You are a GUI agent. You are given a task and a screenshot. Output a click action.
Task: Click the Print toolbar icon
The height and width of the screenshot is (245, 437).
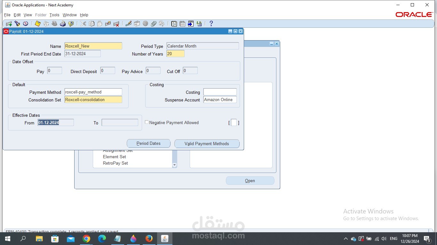pos(63,24)
